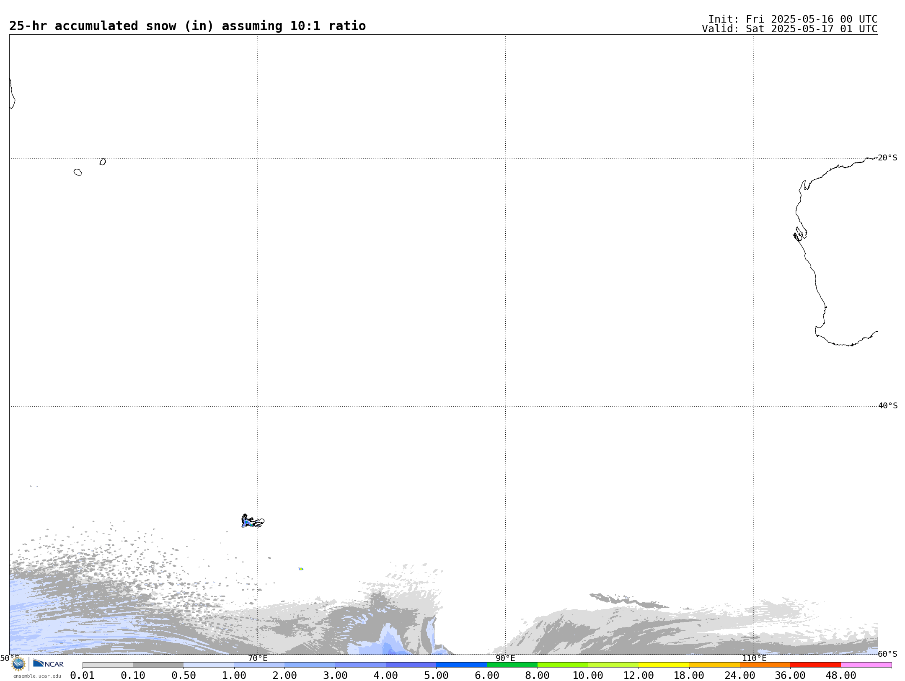Click the pale blue 0.50 colorbar swatch
Viewport: 905px width, 681px height.
209,665
